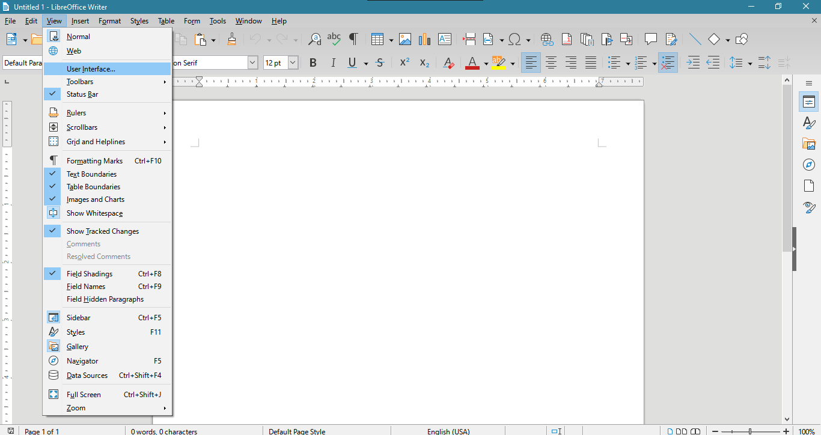Run the Spelling check icon
821x435 pixels.
click(x=334, y=39)
